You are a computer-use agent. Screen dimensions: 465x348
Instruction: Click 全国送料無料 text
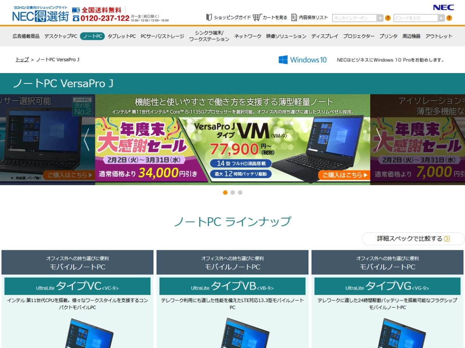point(102,10)
